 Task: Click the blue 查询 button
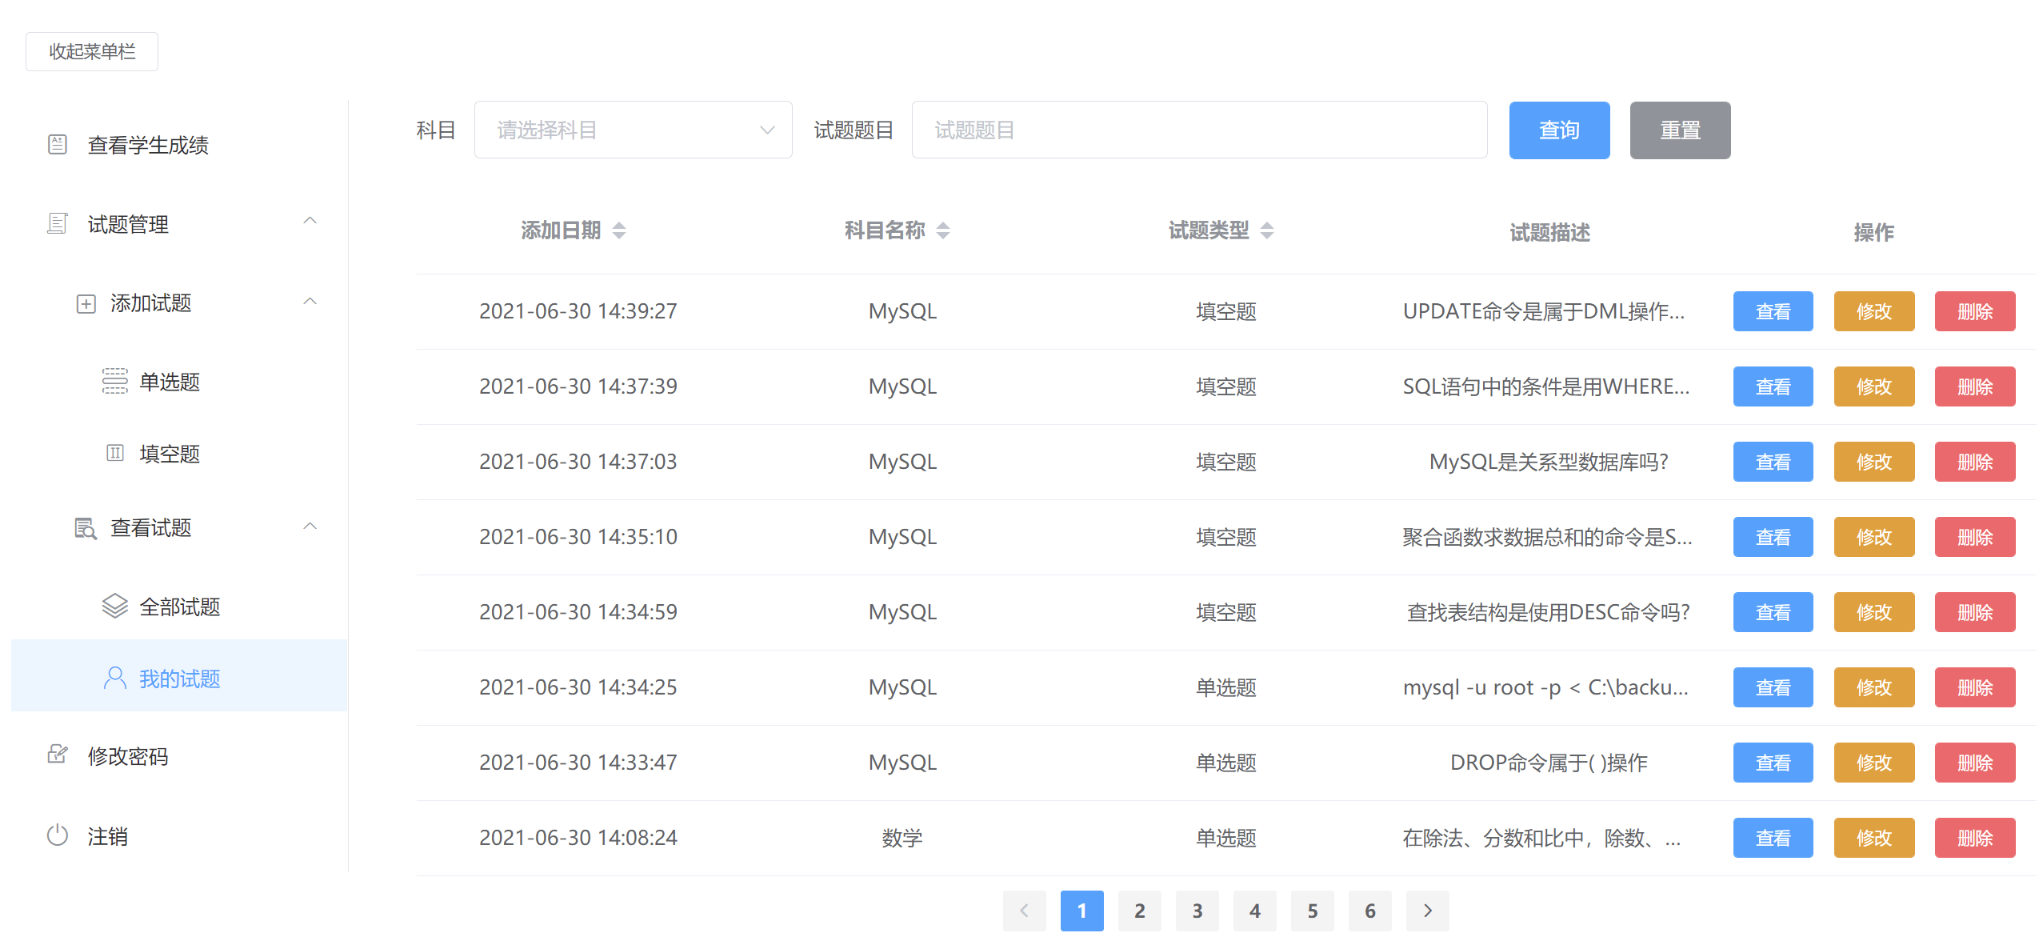[x=1560, y=130]
